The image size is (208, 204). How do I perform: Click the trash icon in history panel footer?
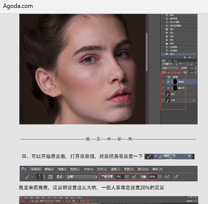(194, 58)
